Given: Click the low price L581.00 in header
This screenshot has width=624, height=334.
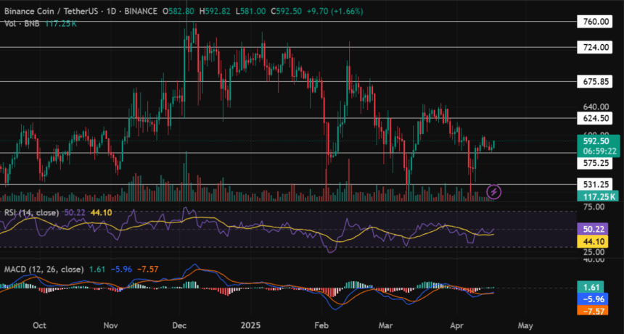Looking at the screenshot, I should 251,11.
